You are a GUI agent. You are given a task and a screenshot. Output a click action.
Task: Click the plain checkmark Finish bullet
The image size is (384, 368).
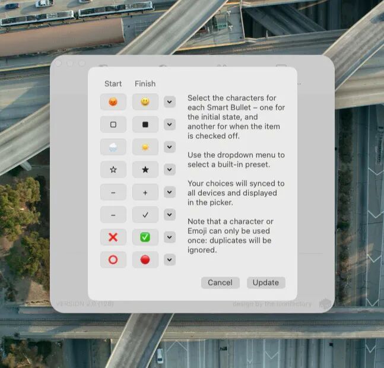pos(145,215)
